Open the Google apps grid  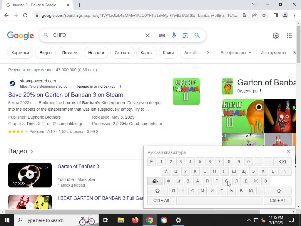289,36
